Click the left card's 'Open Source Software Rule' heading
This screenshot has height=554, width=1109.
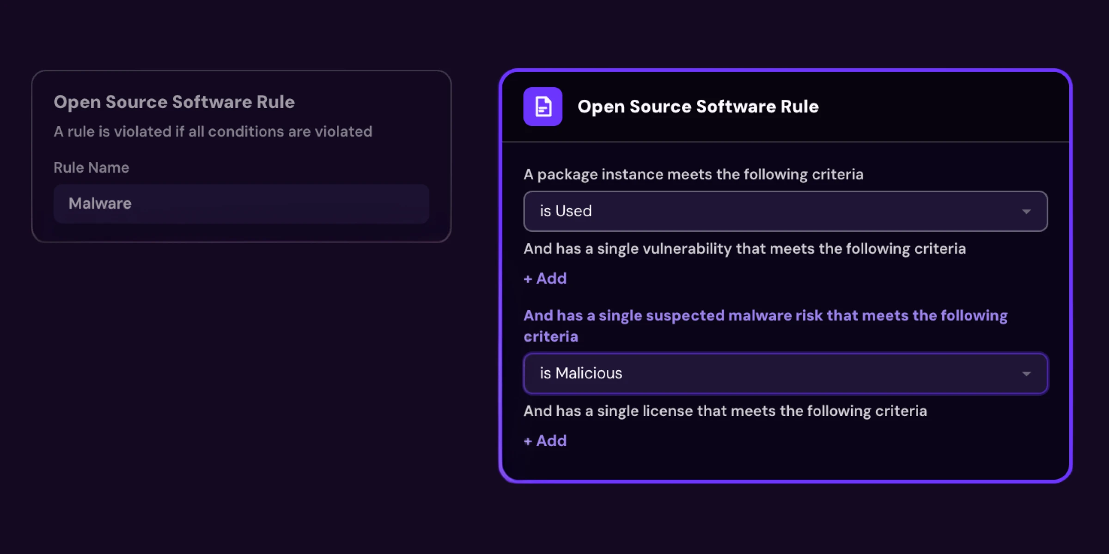tap(174, 102)
